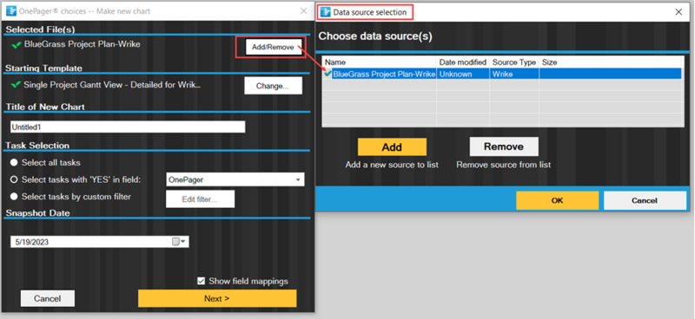Click the Data source selection window logo icon
This screenshot has width=695, height=319.
tap(326, 12)
